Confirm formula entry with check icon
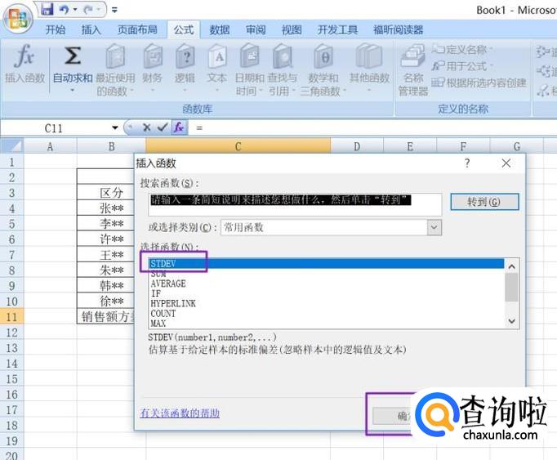This screenshot has height=460, width=557. click(x=163, y=127)
